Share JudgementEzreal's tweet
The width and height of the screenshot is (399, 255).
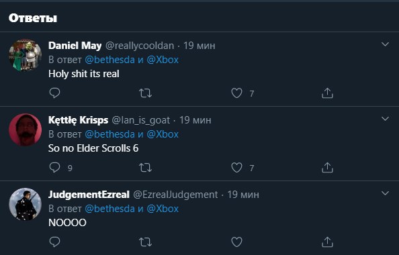[x=327, y=242]
